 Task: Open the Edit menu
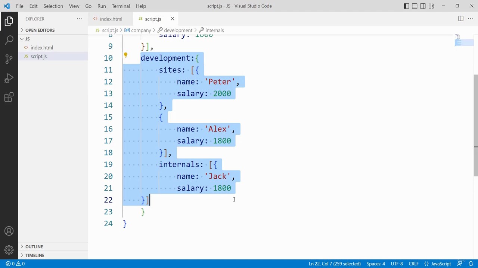(33, 6)
